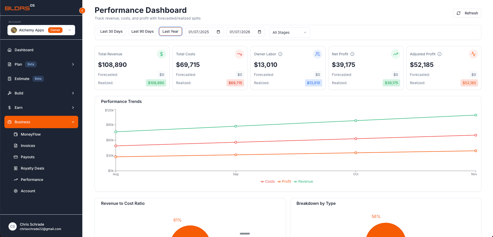Select Payouts in the sidebar

(x=28, y=157)
